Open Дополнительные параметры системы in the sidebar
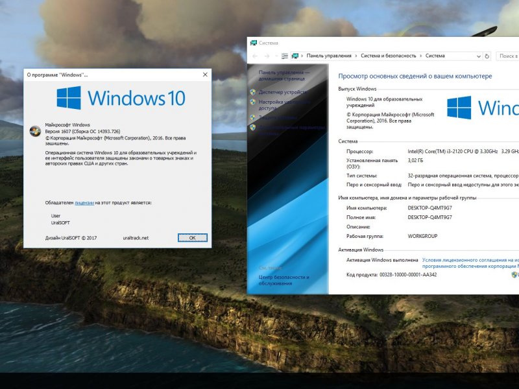 292,130
